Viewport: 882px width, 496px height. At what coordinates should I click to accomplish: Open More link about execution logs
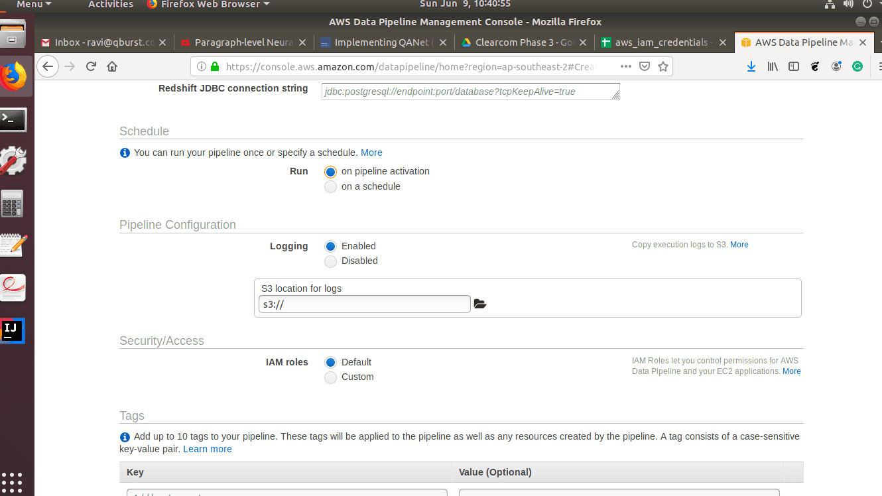[x=739, y=245]
